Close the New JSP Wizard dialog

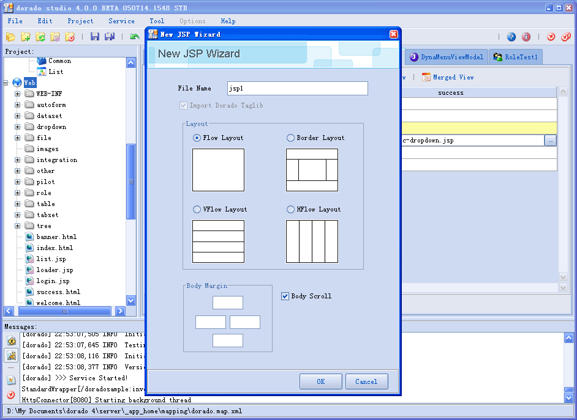coord(393,34)
